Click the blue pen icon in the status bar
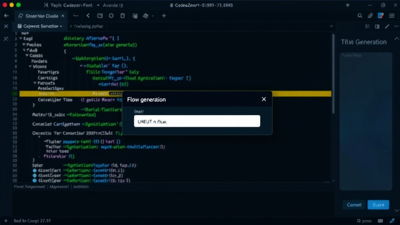The image size is (400, 225). click(392, 221)
